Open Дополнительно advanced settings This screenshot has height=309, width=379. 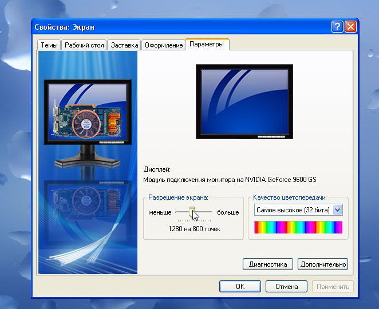[x=323, y=264]
